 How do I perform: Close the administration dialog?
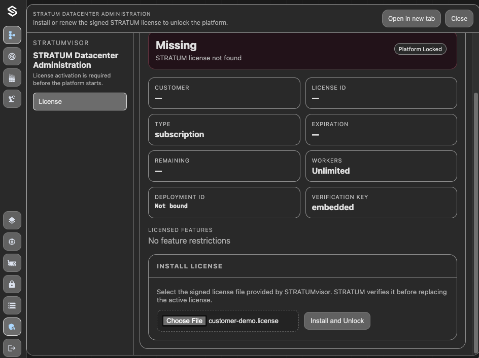pyautogui.click(x=459, y=19)
